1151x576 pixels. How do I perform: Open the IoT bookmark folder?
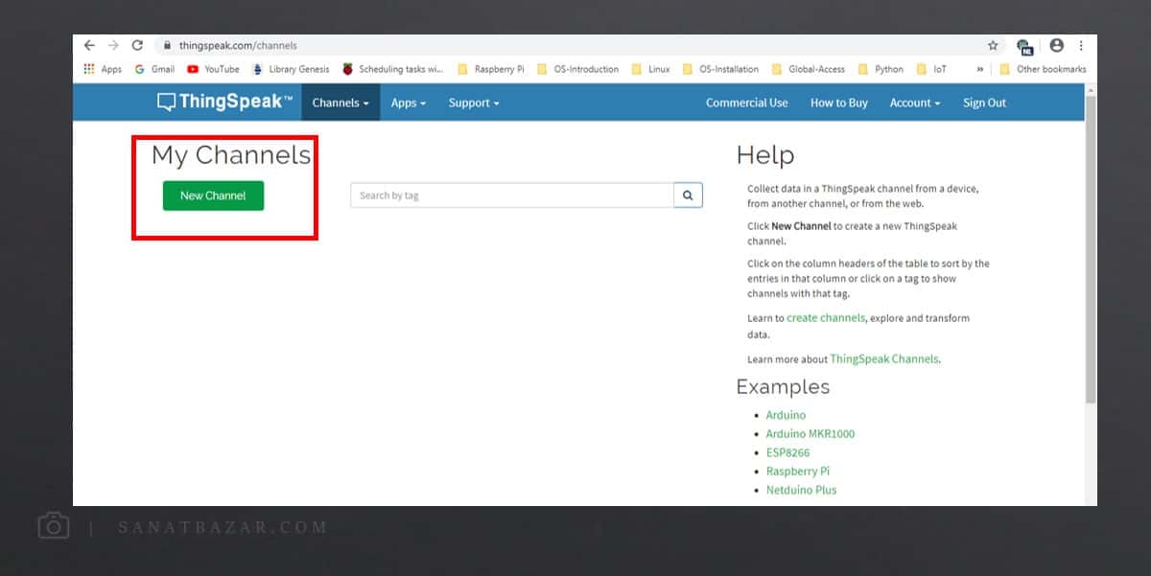tap(931, 69)
